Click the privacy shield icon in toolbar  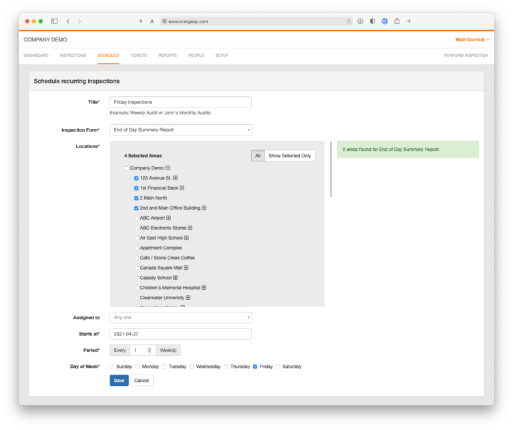[x=372, y=21]
